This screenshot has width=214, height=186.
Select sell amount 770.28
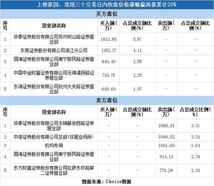[x=166, y=170]
